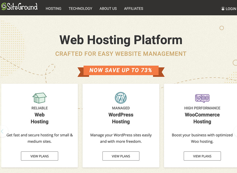The height and width of the screenshot is (173, 237).
Task: Open the Affiliates page
Action: pyautogui.click(x=134, y=9)
